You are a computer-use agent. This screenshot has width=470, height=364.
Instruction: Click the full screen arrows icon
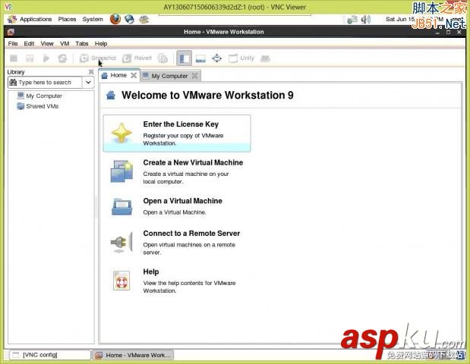click(216, 58)
